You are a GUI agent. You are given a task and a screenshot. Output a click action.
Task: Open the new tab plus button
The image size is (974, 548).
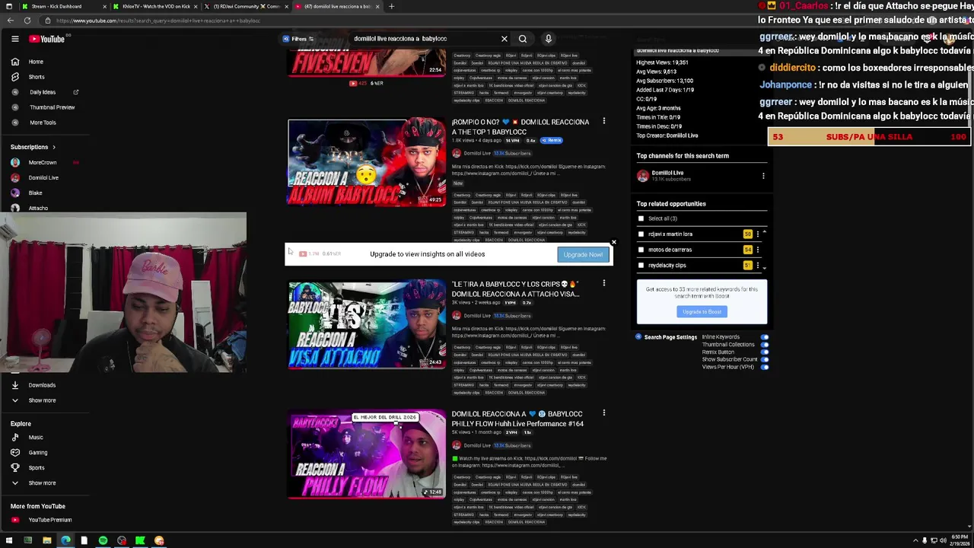pos(391,6)
